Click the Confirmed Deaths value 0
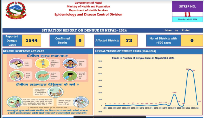The image size is (204, 118). [80, 40]
